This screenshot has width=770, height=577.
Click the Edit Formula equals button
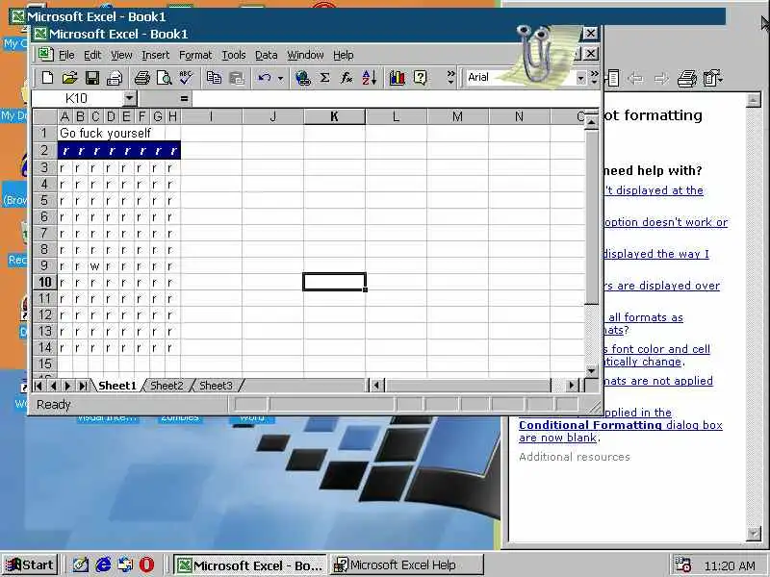(x=184, y=99)
